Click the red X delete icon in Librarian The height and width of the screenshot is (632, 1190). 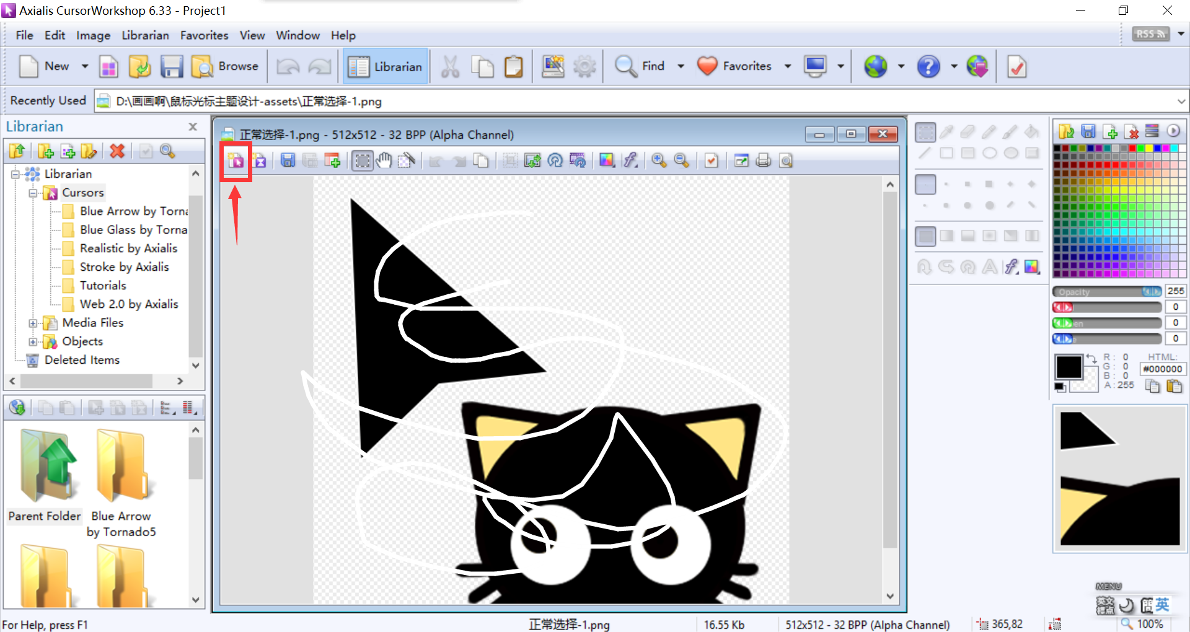pyautogui.click(x=117, y=151)
